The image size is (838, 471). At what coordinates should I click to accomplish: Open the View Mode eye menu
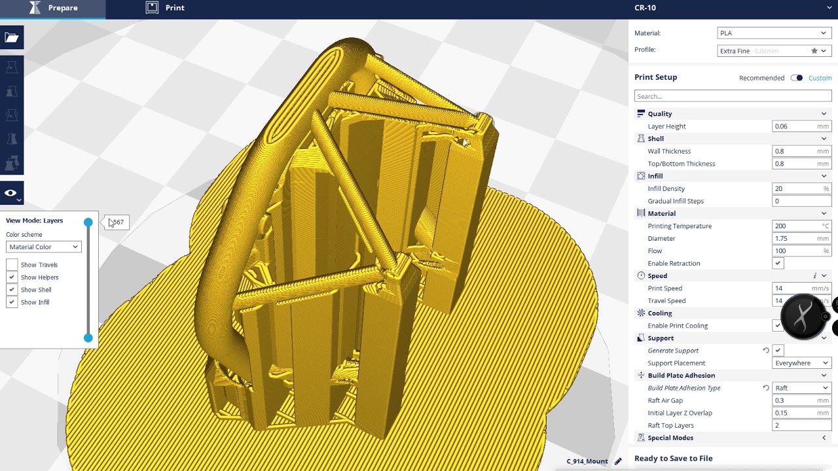click(12, 193)
